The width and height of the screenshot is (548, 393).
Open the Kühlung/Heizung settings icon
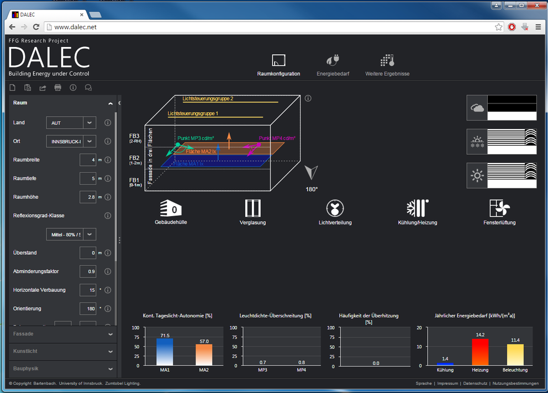pyautogui.click(x=417, y=209)
